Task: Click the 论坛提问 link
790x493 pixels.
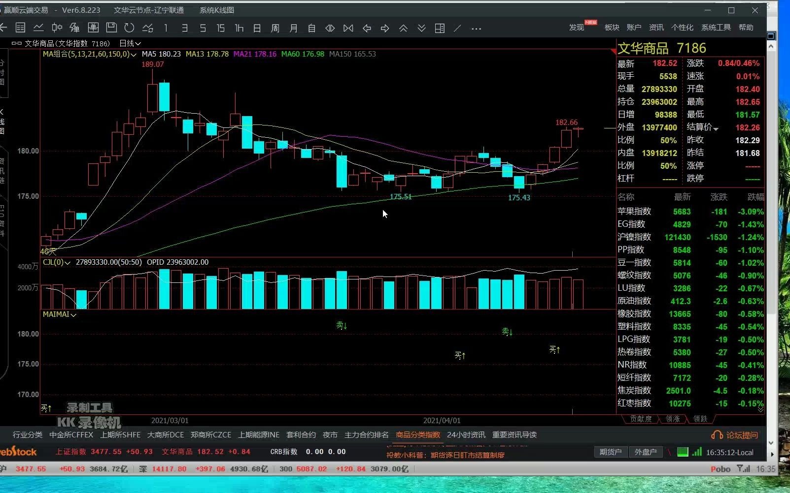Action: click(742, 435)
